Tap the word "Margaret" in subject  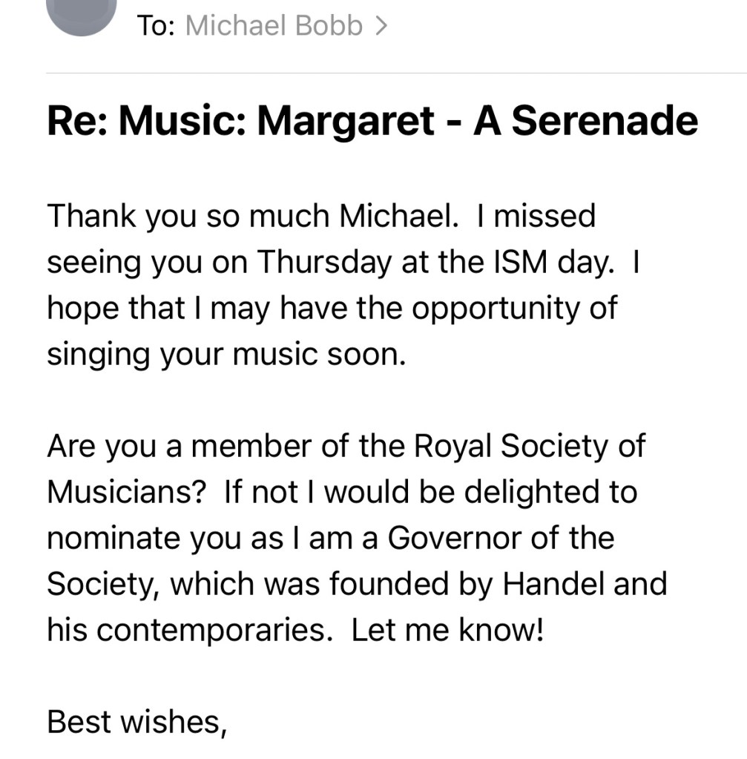(345, 122)
